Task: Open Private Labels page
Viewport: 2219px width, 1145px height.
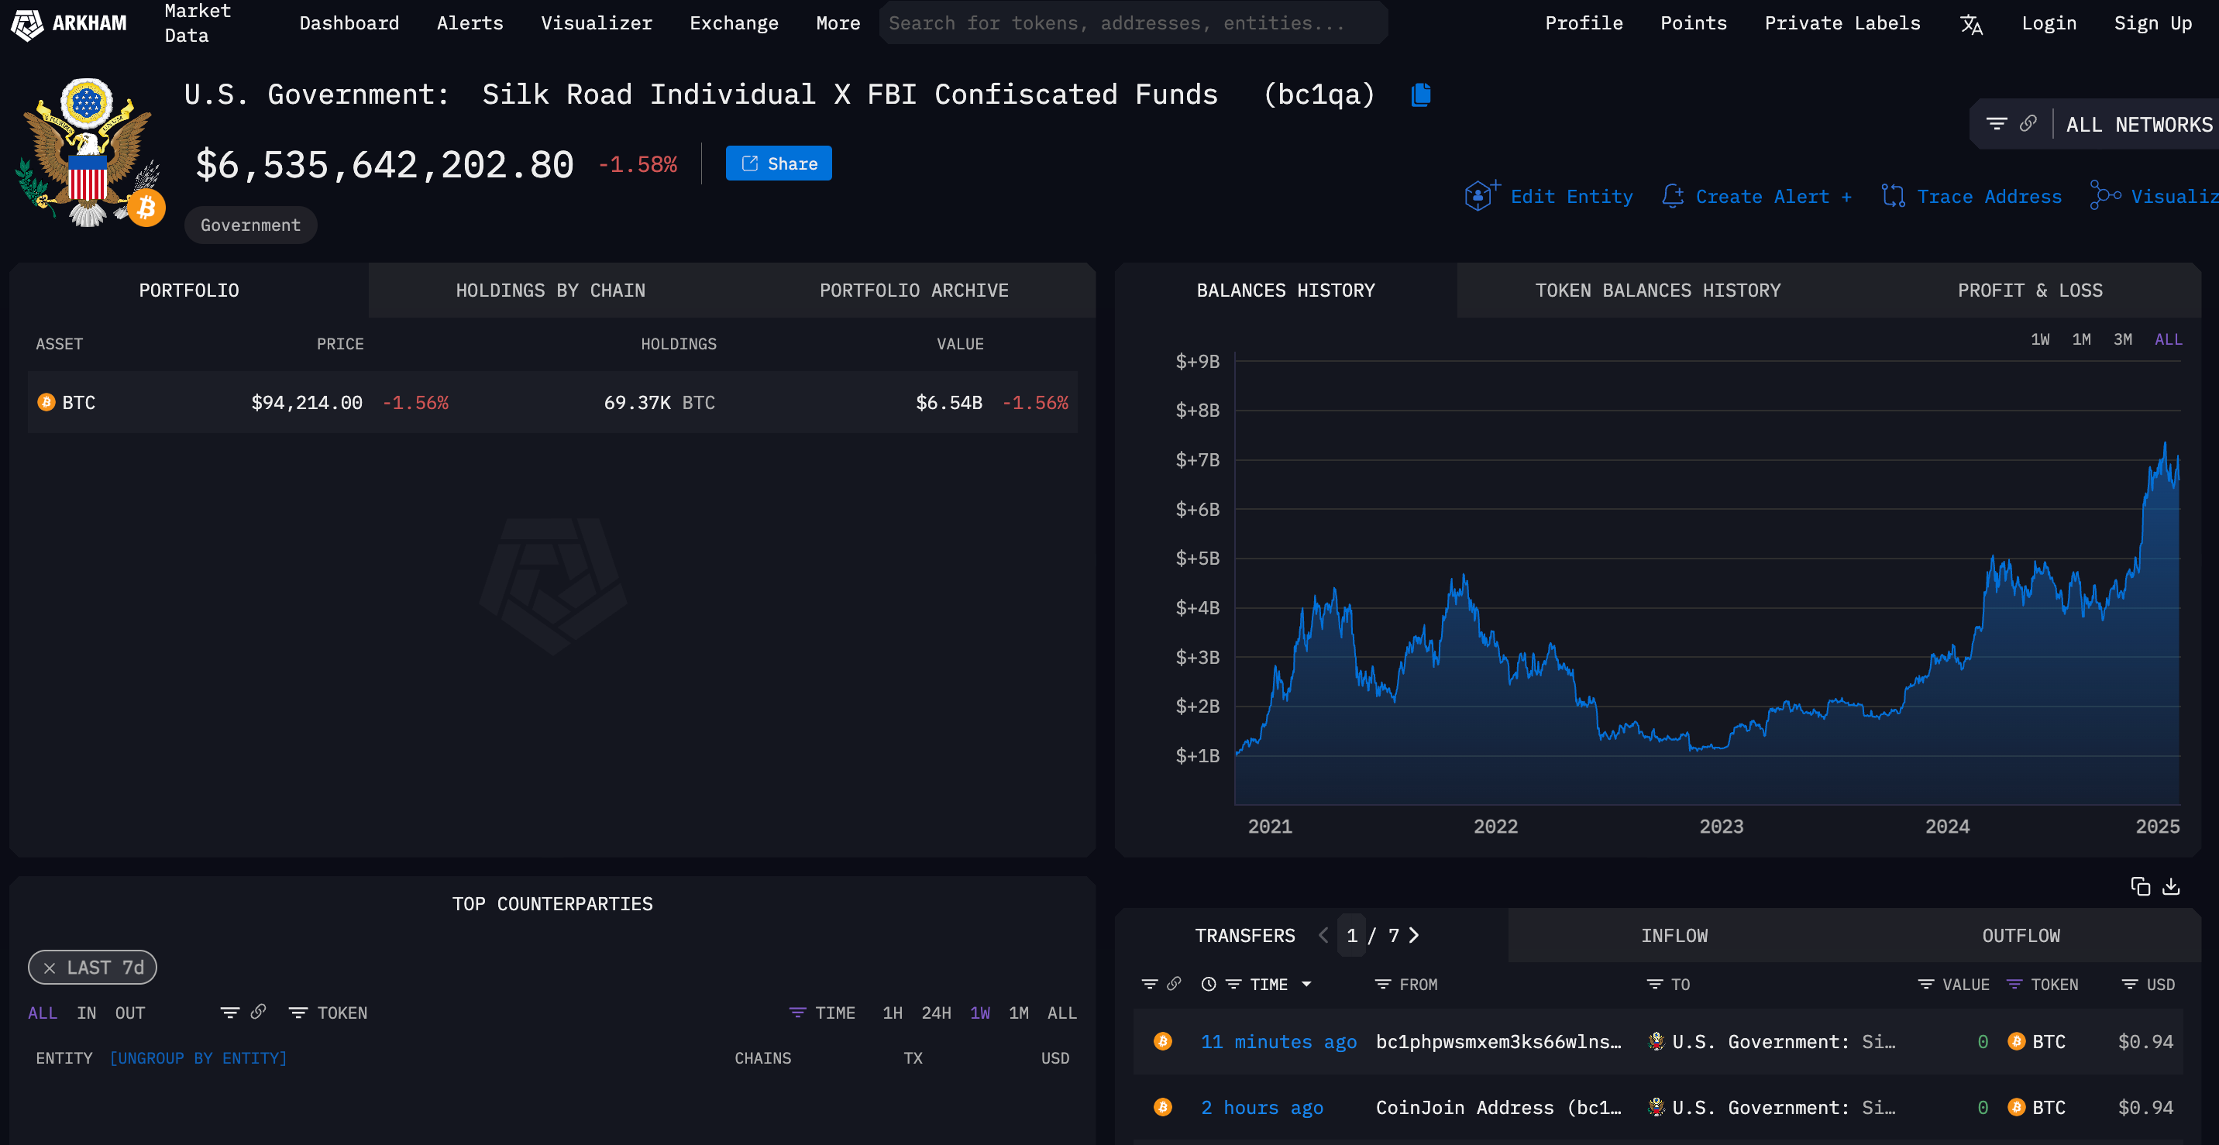Action: point(1842,23)
